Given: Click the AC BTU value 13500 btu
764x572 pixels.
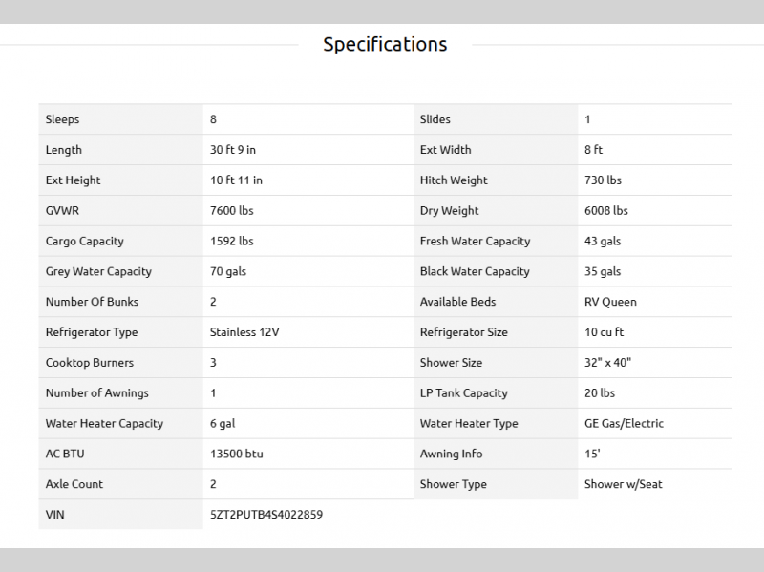Looking at the screenshot, I should pyautogui.click(x=236, y=454).
